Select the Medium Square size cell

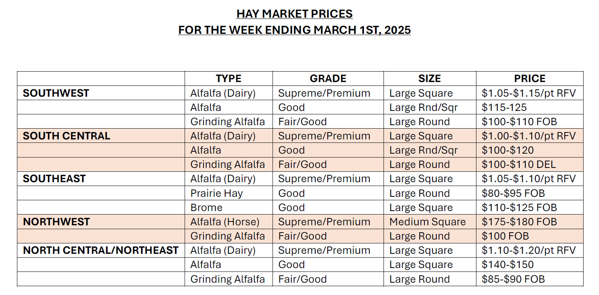pos(427,222)
